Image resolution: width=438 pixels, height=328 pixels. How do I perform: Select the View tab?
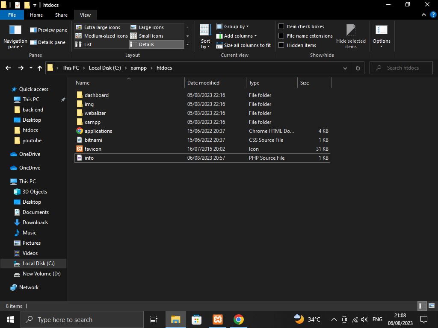click(x=85, y=15)
